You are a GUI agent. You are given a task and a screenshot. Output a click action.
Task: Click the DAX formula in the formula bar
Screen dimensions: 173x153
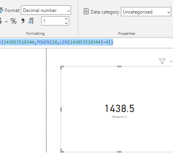click(56, 42)
